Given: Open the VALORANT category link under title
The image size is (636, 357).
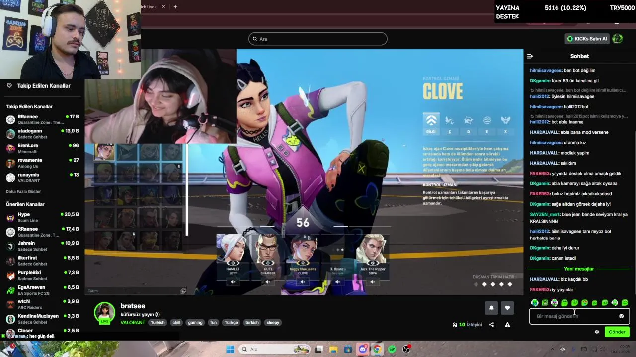Looking at the screenshot, I should click(x=133, y=322).
